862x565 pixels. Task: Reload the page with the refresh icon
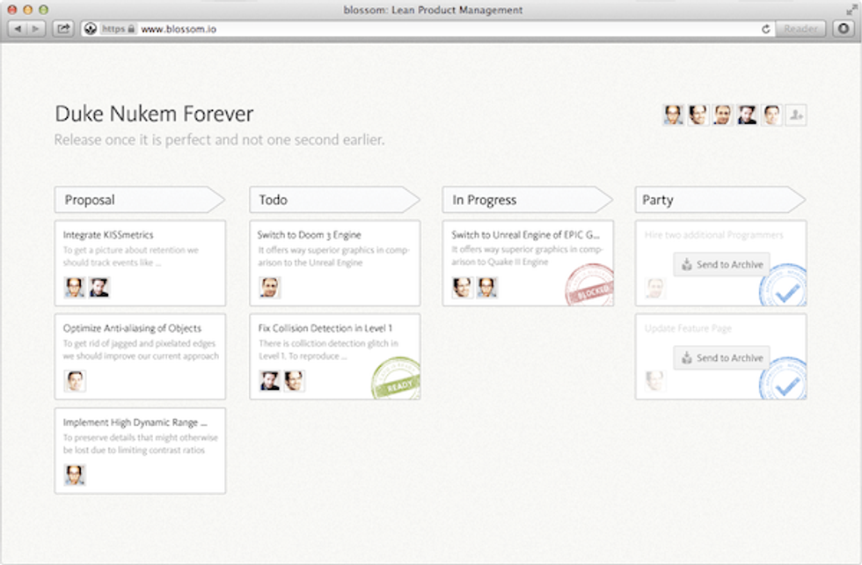pyautogui.click(x=766, y=29)
